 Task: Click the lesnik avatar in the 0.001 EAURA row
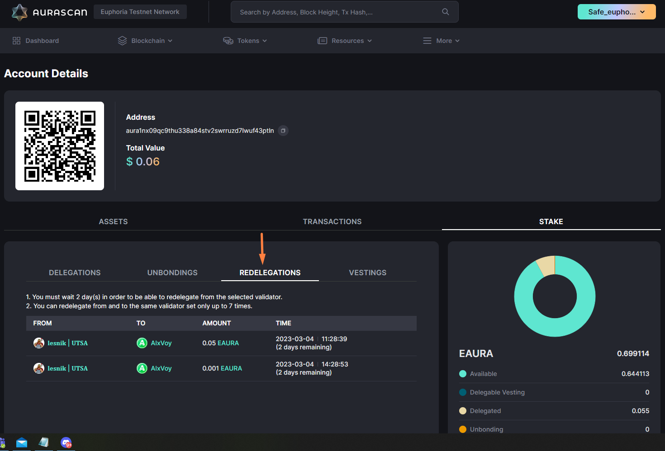click(39, 368)
